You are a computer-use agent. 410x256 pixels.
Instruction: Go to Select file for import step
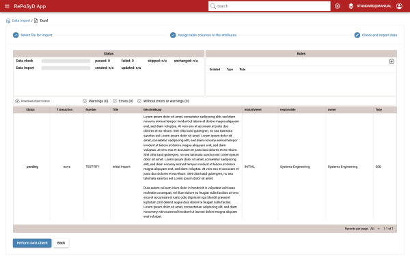tap(32, 35)
